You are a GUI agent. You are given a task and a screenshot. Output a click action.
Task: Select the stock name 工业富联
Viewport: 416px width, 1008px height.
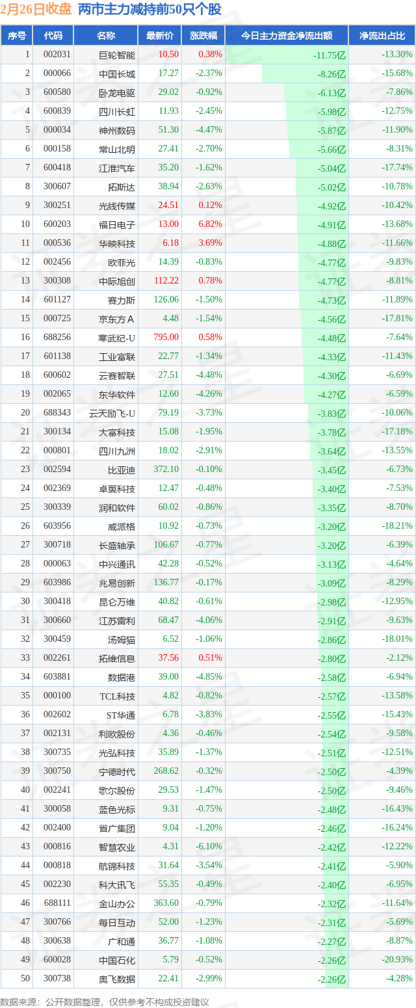click(x=117, y=356)
